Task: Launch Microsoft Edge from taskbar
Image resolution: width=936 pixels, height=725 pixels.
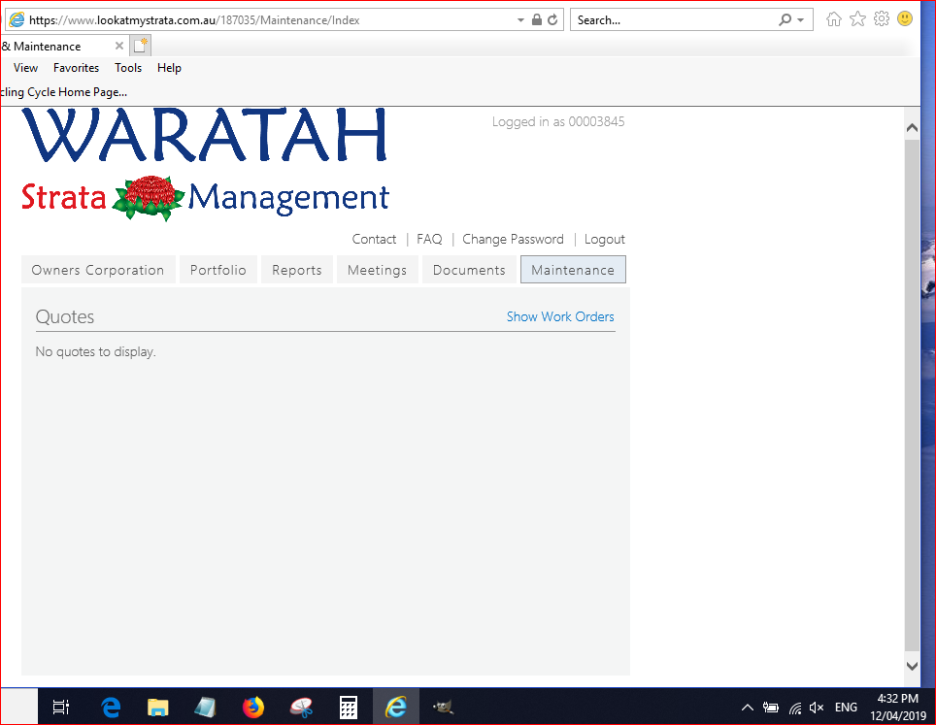Action: [111, 708]
